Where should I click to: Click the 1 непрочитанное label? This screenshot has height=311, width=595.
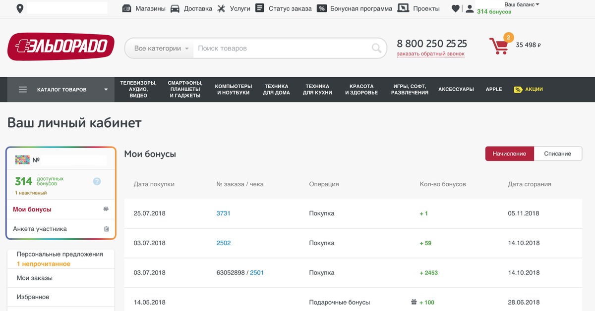[x=44, y=264]
